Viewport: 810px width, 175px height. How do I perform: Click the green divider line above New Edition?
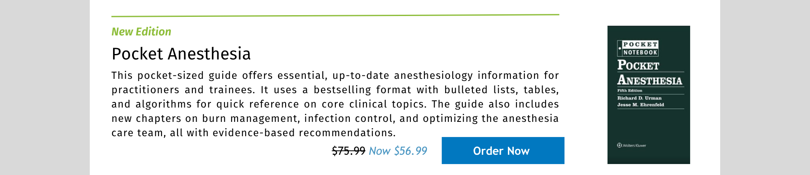[x=335, y=16]
